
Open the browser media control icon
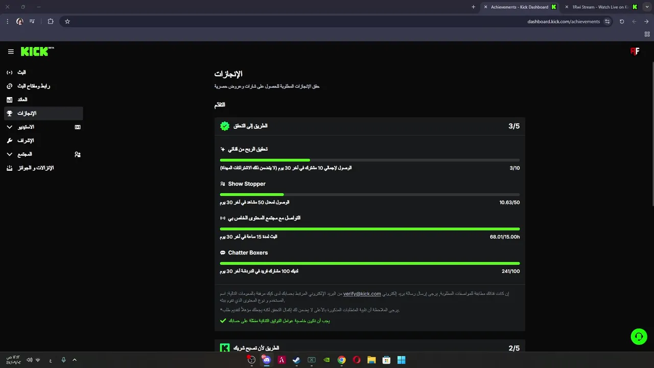32,21
